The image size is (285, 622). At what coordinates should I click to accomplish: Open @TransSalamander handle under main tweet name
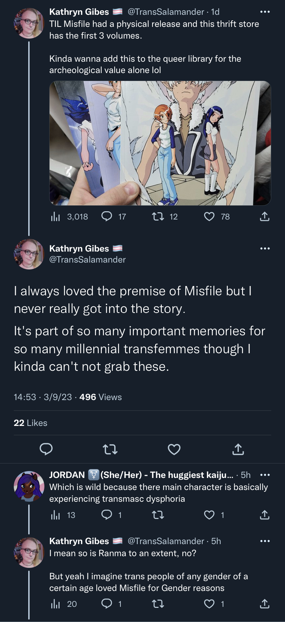point(87,259)
